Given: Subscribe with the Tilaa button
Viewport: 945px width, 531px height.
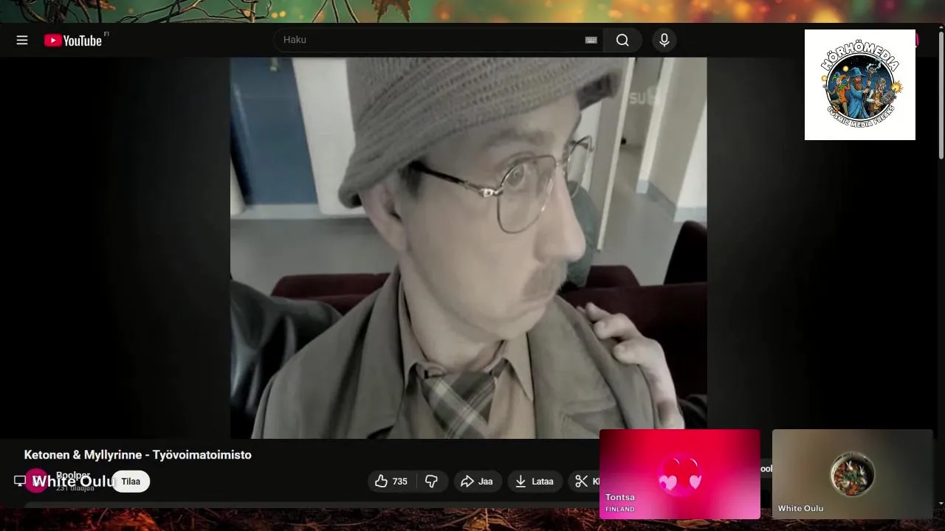Looking at the screenshot, I should click(131, 482).
